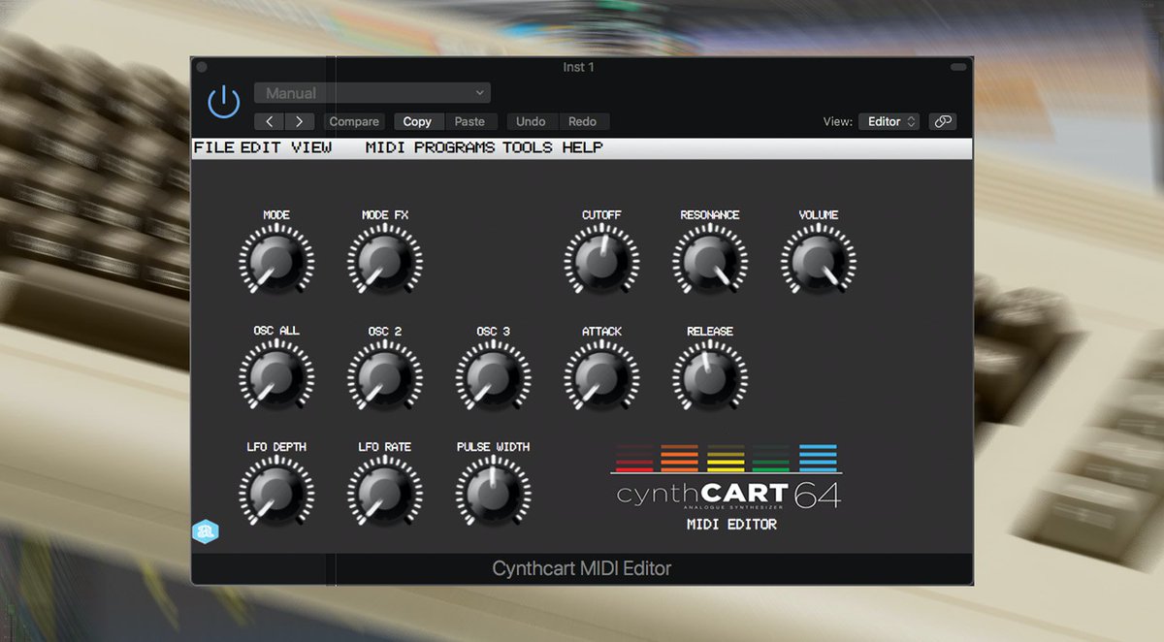
Task: Click the Cynthcart MIDI Editor footer text
Action: pyautogui.click(x=582, y=569)
